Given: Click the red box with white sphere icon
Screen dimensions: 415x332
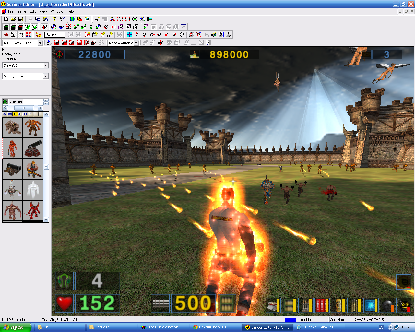Looking at the screenshot, I should click(x=79, y=42).
